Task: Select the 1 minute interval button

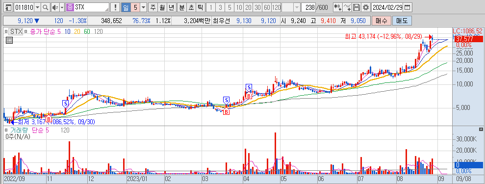Action: coord(211,7)
